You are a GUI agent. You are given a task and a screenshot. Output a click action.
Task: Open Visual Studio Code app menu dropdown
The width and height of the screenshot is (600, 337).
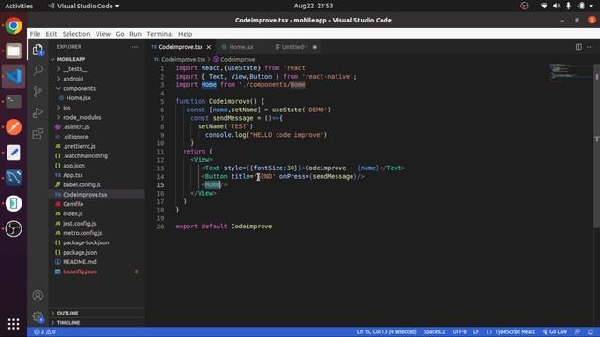pos(83,6)
